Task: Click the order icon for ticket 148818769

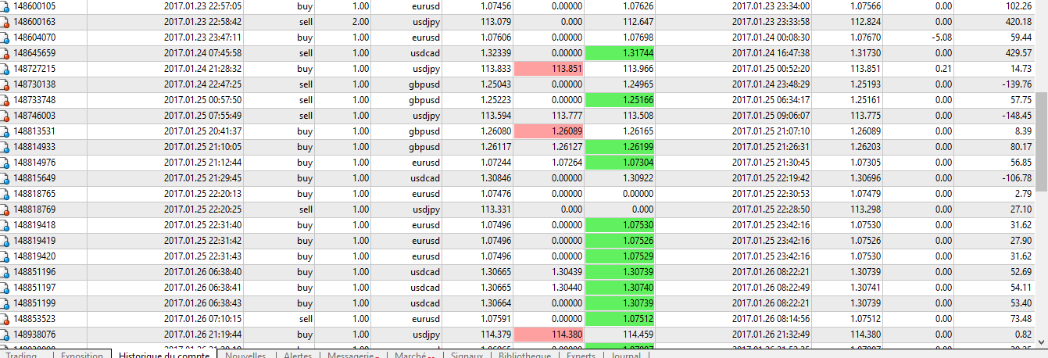Action: 5,209
